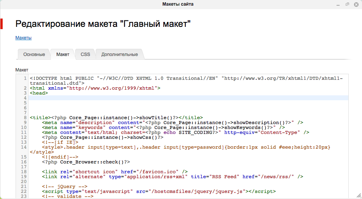Minimize the Макеты сайта window
The image size is (362, 199).
pyautogui.click(x=338, y=4)
